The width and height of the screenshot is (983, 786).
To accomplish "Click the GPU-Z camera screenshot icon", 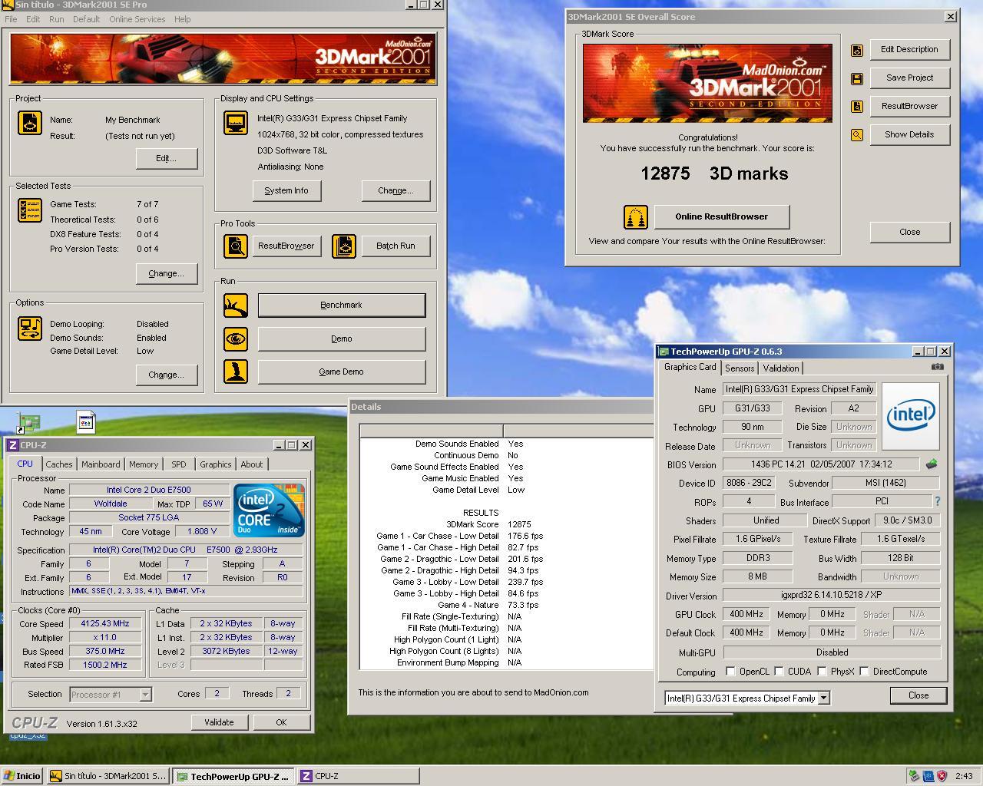I will pyautogui.click(x=937, y=367).
